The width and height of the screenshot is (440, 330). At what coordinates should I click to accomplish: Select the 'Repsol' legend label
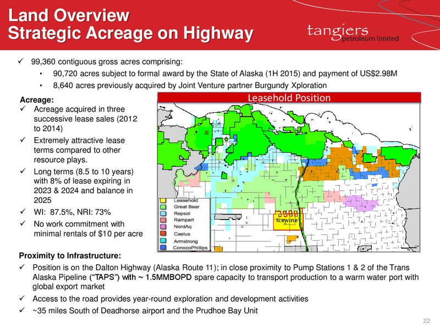(x=182, y=213)
